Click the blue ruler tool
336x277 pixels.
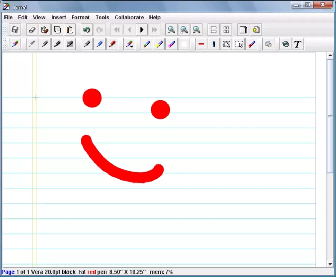pyautogui.click(x=214, y=44)
